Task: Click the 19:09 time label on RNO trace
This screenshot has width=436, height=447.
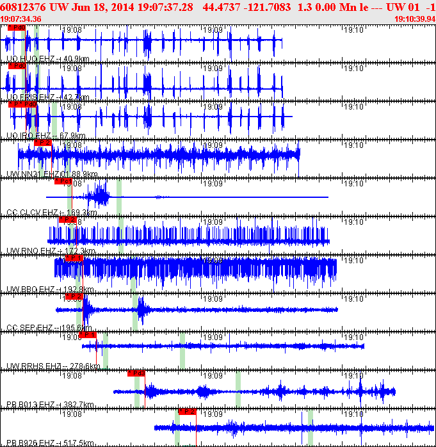Action: [x=213, y=222]
